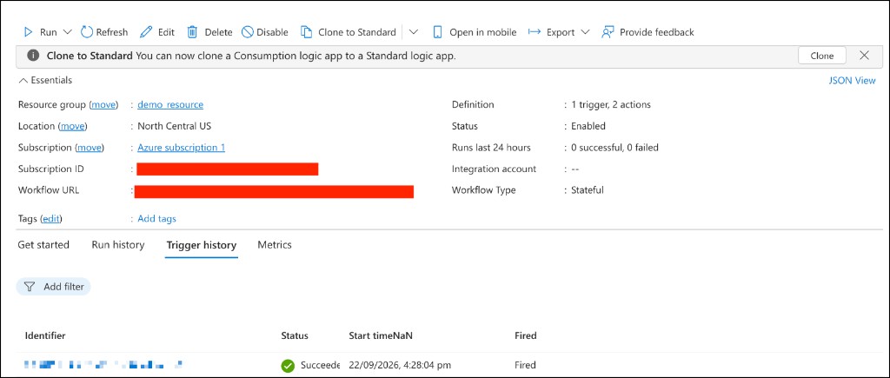890x378 pixels.
Task: Click move link beside Subscription
Action: [90, 148]
